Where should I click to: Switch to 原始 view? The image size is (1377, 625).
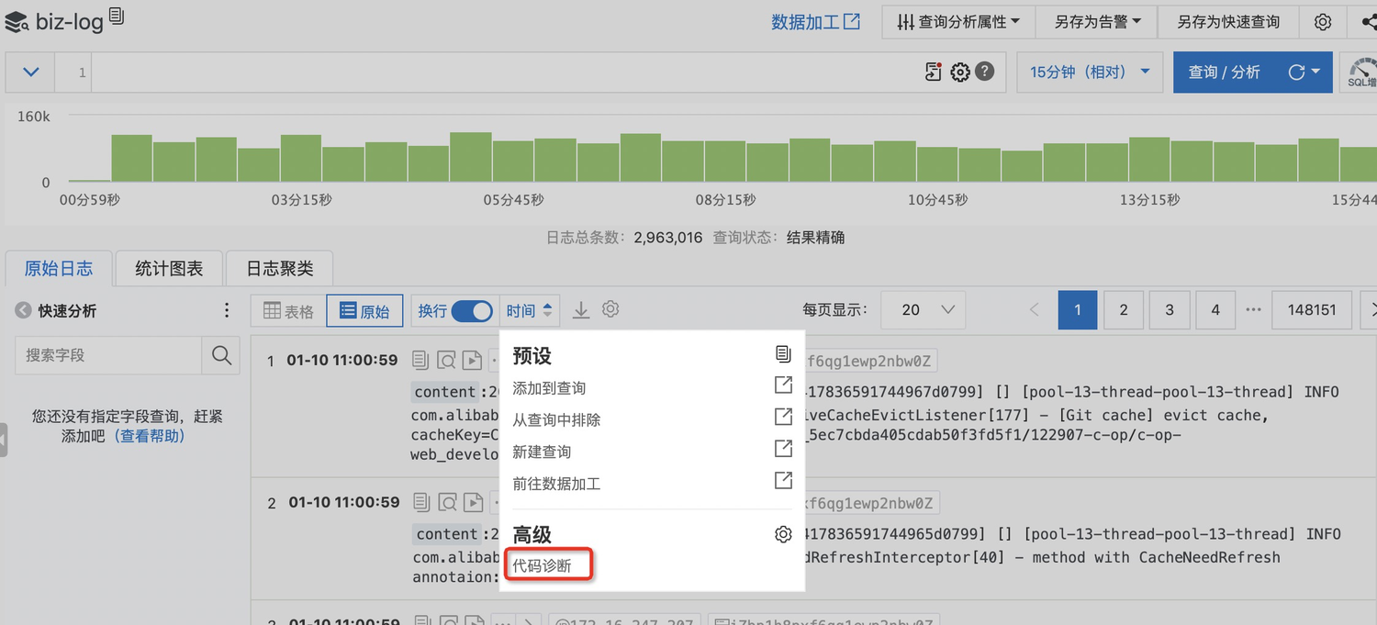click(364, 311)
